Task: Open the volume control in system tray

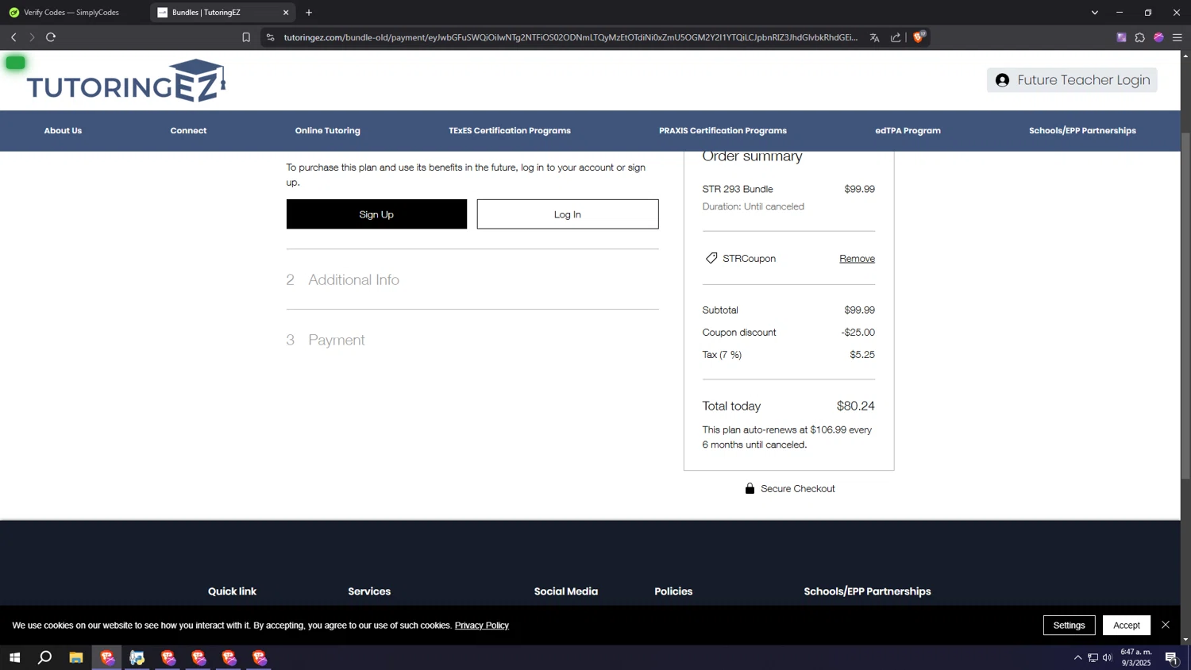Action: click(1108, 657)
